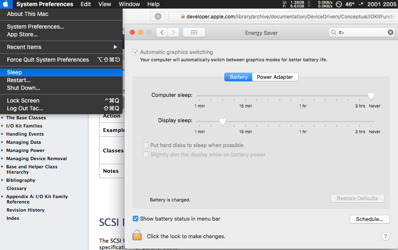Click the browser extension U shield icon

158,16
